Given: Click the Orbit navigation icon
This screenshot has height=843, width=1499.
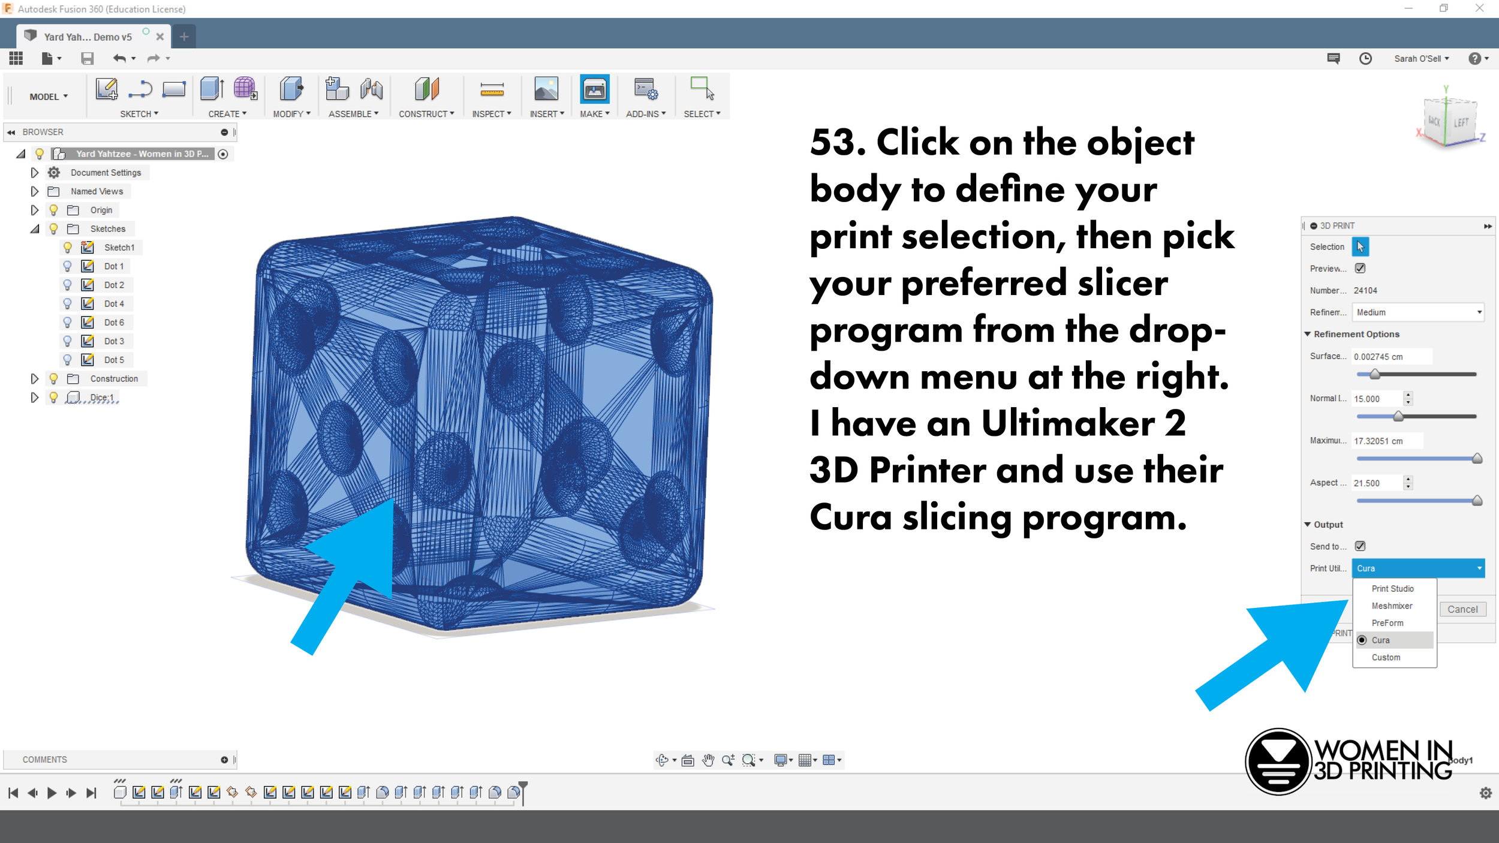Looking at the screenshot, I should point(662,760).
